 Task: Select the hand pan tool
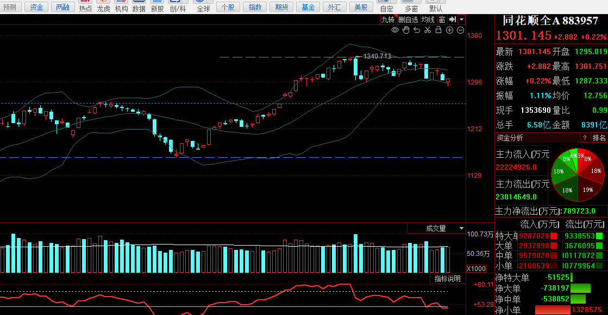pyautogui.click(x=405, y=30)
